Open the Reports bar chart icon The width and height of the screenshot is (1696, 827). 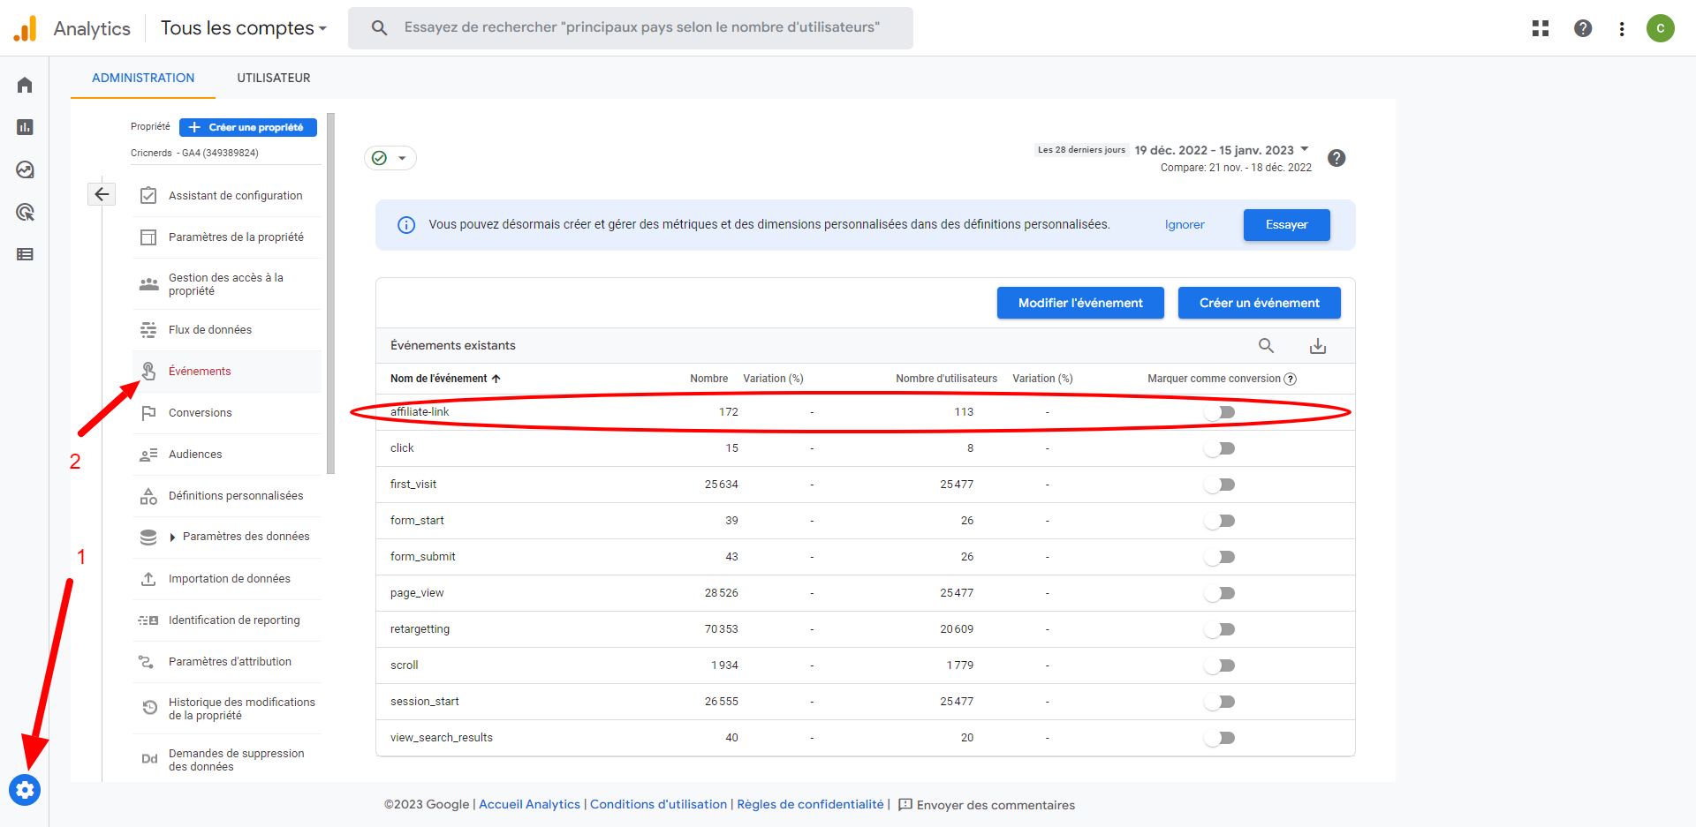click(x=25, y=127)
